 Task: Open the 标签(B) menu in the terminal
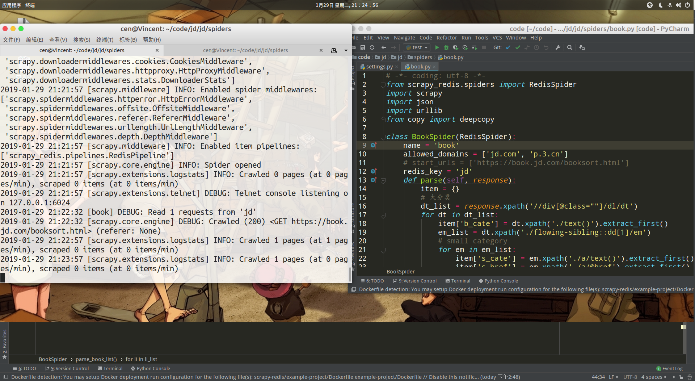pyautogui.click(x=128, y=40)
